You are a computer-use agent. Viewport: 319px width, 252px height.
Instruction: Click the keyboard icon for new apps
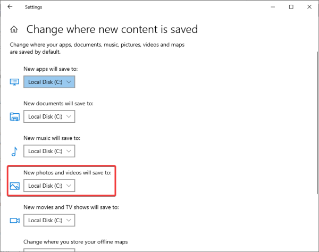pyautogui.click(x=14, y=82)
